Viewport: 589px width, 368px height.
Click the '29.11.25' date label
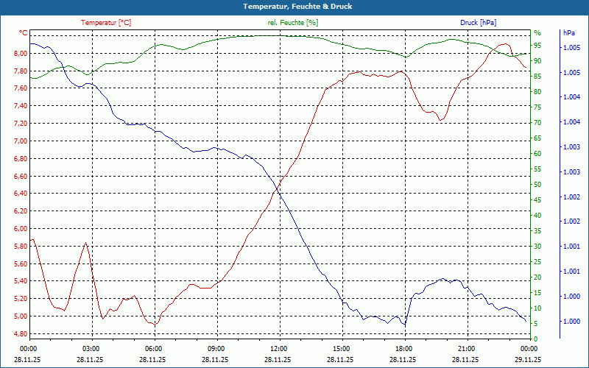(x=528, y=359)
